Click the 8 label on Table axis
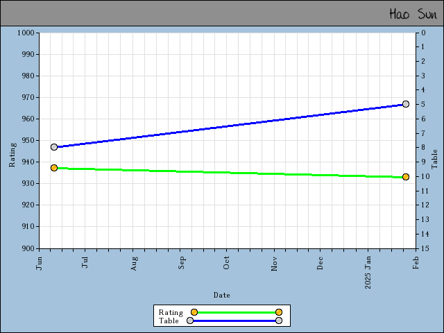 [x=423, y=147]
